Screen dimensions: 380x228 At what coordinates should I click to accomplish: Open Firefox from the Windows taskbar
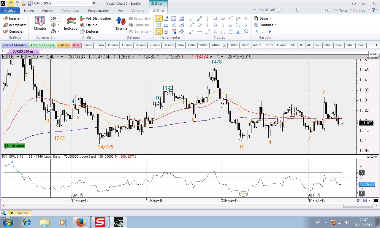[x=81, y=222]
